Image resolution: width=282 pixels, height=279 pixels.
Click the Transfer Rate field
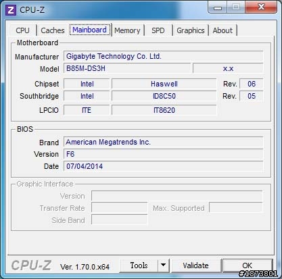pyautogui.click(x=120, y=208)
